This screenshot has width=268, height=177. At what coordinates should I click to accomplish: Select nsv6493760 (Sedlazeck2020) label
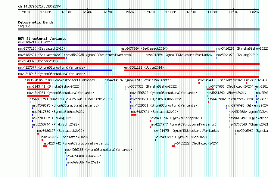click(x=65, y=137)
